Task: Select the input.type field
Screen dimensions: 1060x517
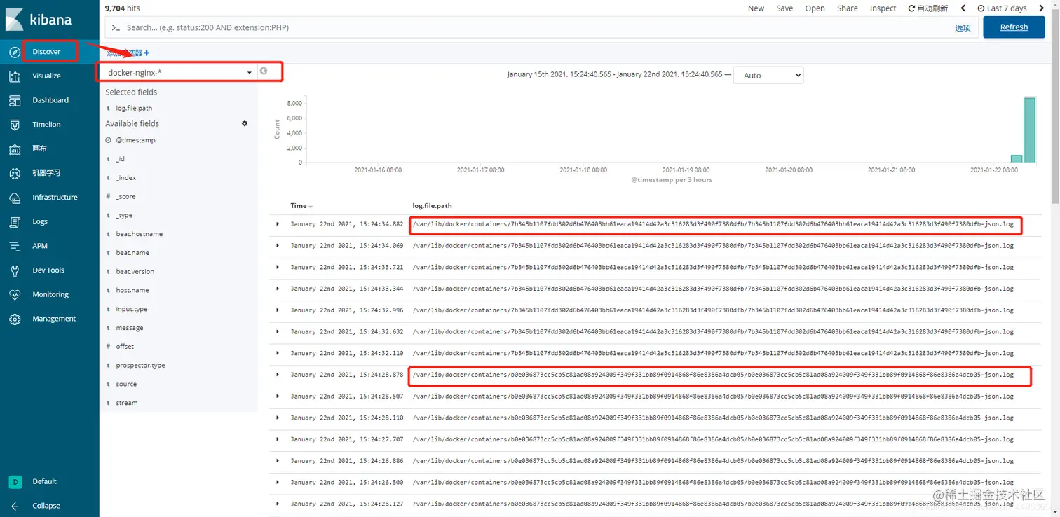Action: (132, 309)
